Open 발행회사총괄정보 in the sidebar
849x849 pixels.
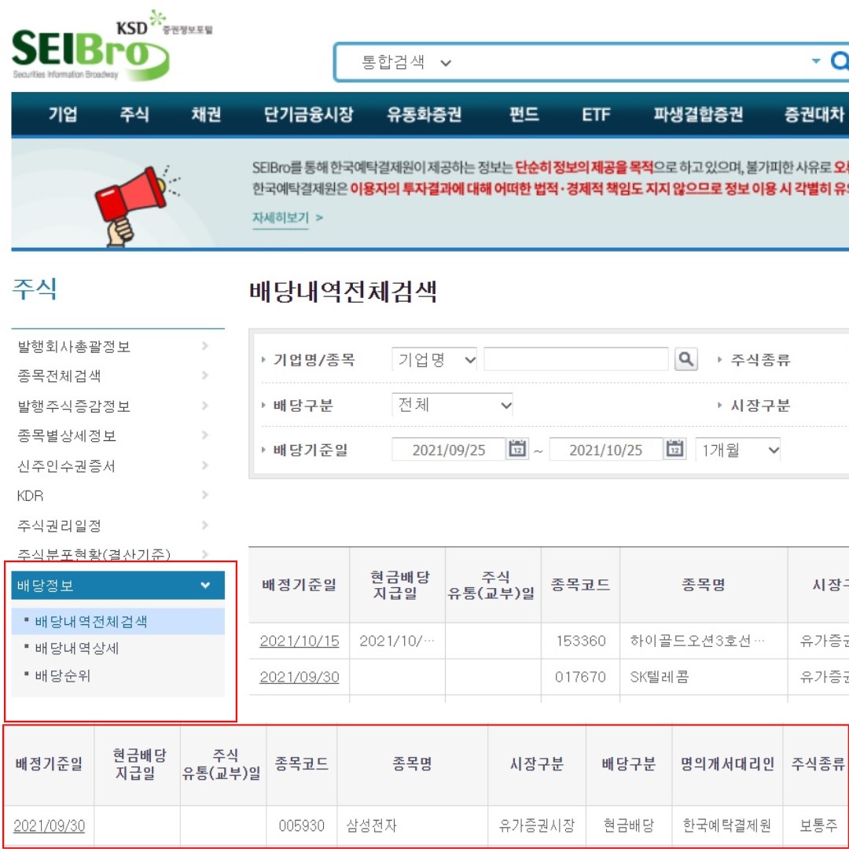(74, 347)
